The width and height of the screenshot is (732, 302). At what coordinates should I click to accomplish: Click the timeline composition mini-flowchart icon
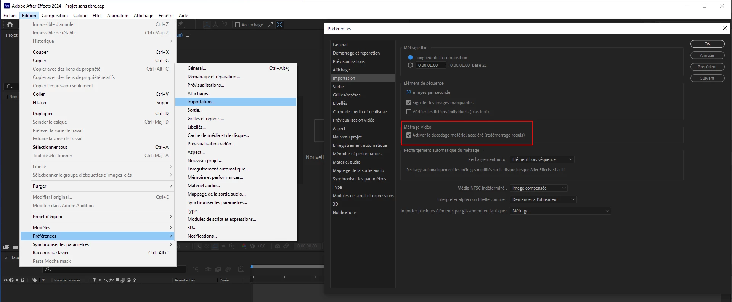(x=196, y=269)
